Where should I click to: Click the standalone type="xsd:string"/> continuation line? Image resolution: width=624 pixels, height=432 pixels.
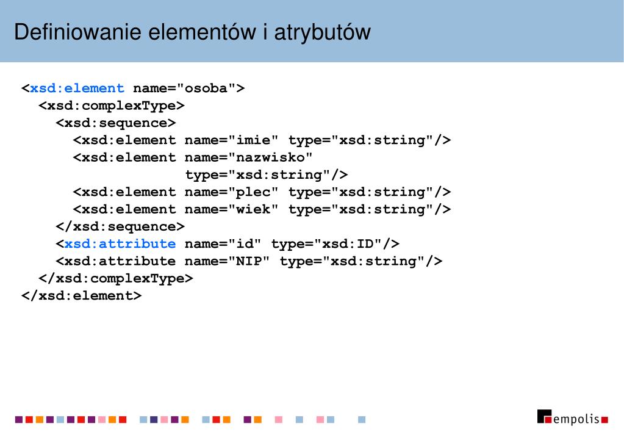[267, 175]
